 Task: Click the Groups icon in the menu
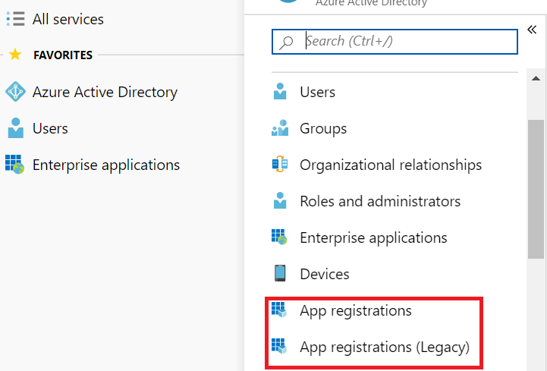[x=280, y=129]
